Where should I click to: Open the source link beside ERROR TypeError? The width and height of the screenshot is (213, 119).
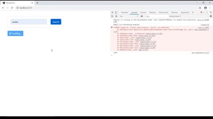[x=203, y=28]
